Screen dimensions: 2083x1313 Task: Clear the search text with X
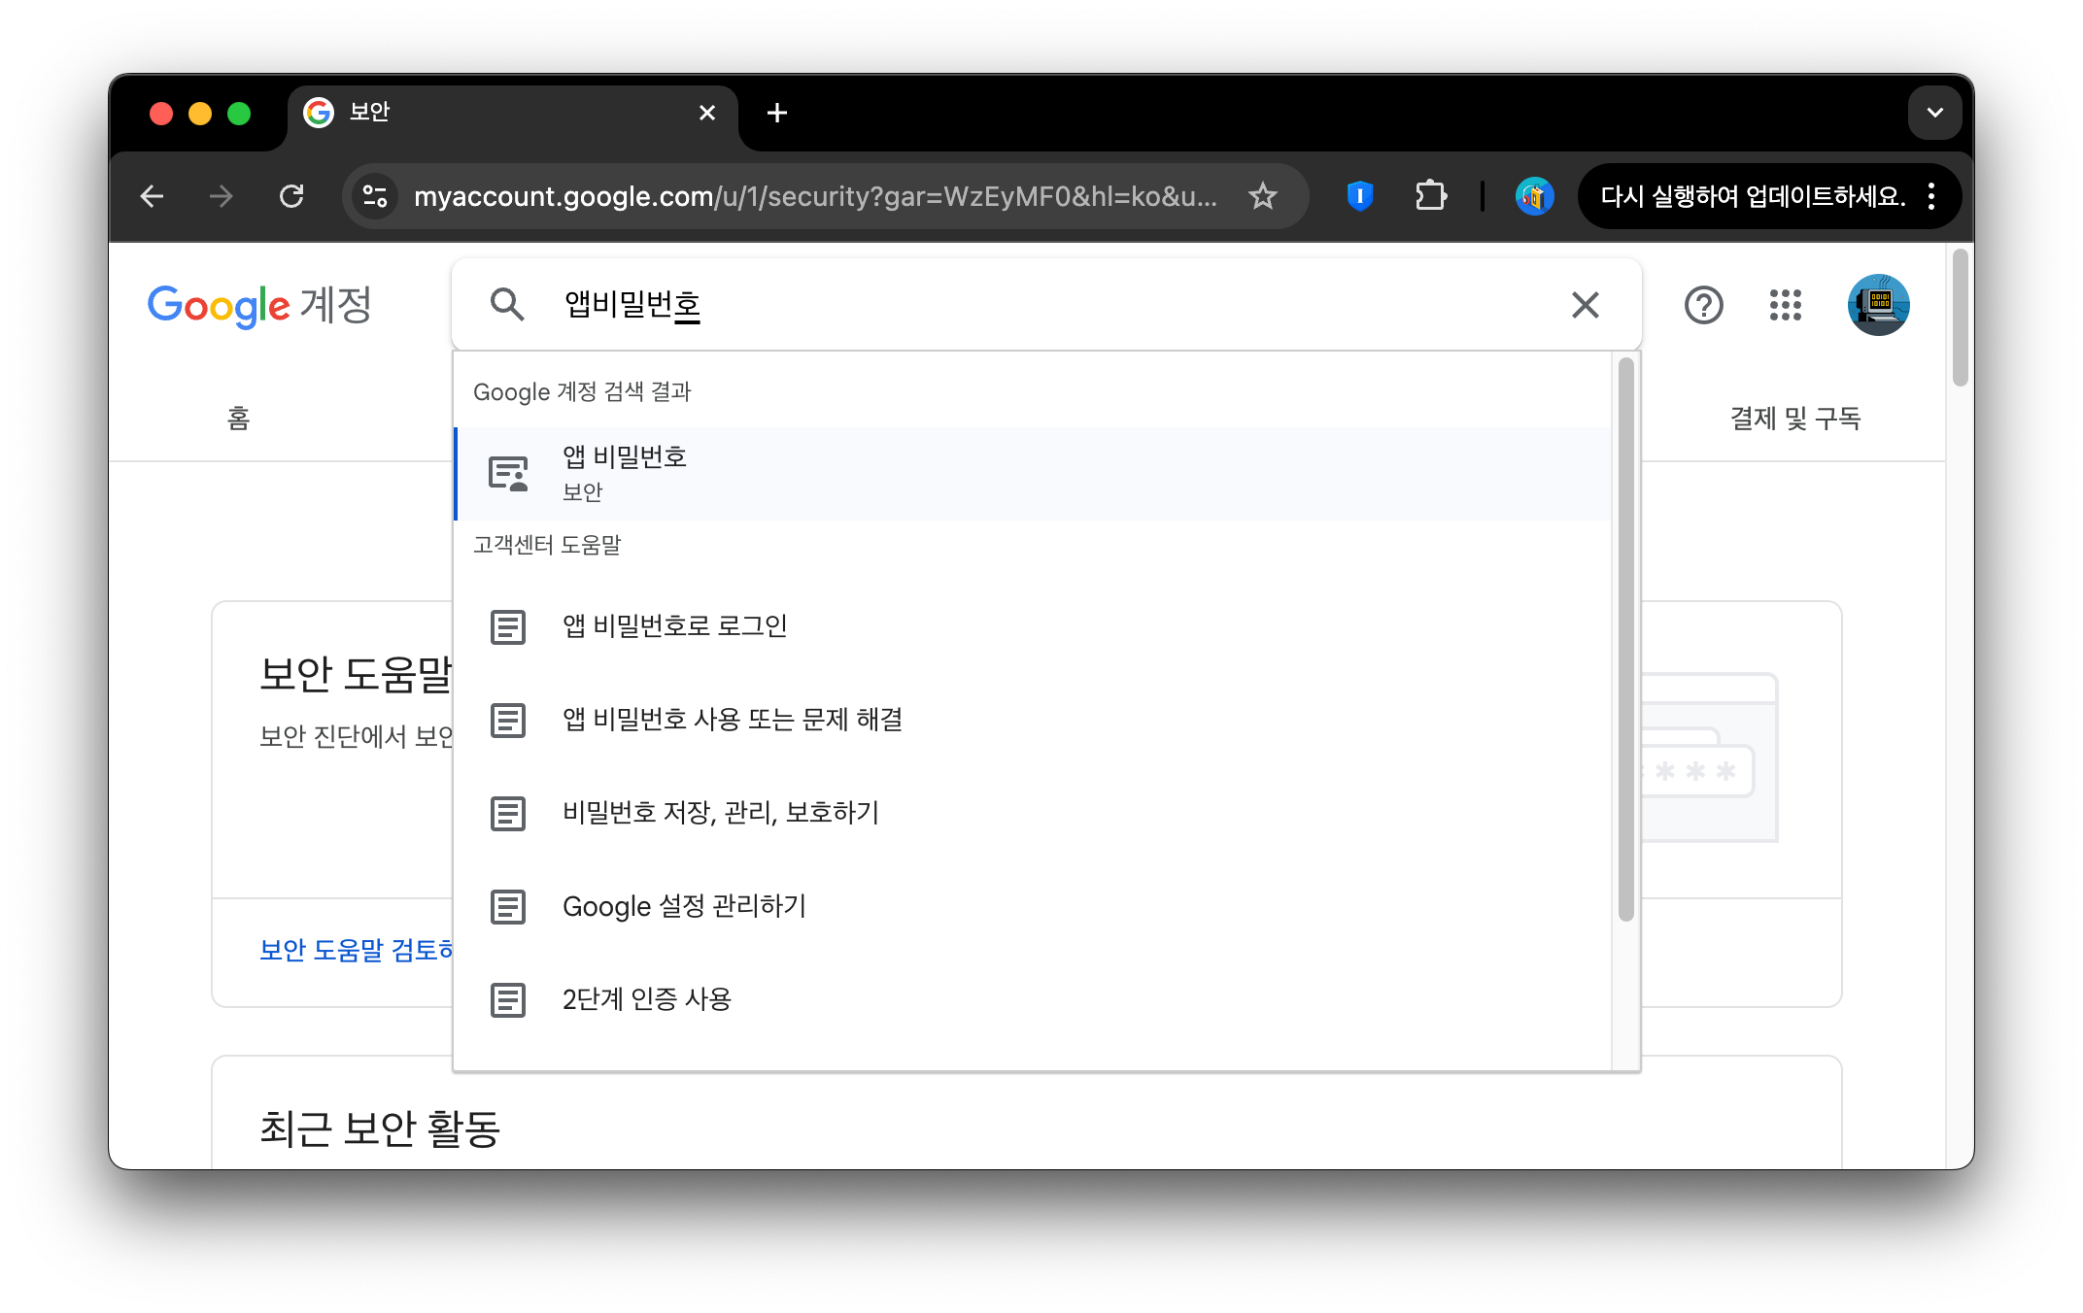1585,305
